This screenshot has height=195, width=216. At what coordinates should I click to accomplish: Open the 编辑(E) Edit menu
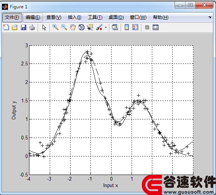tap(33, 17)
